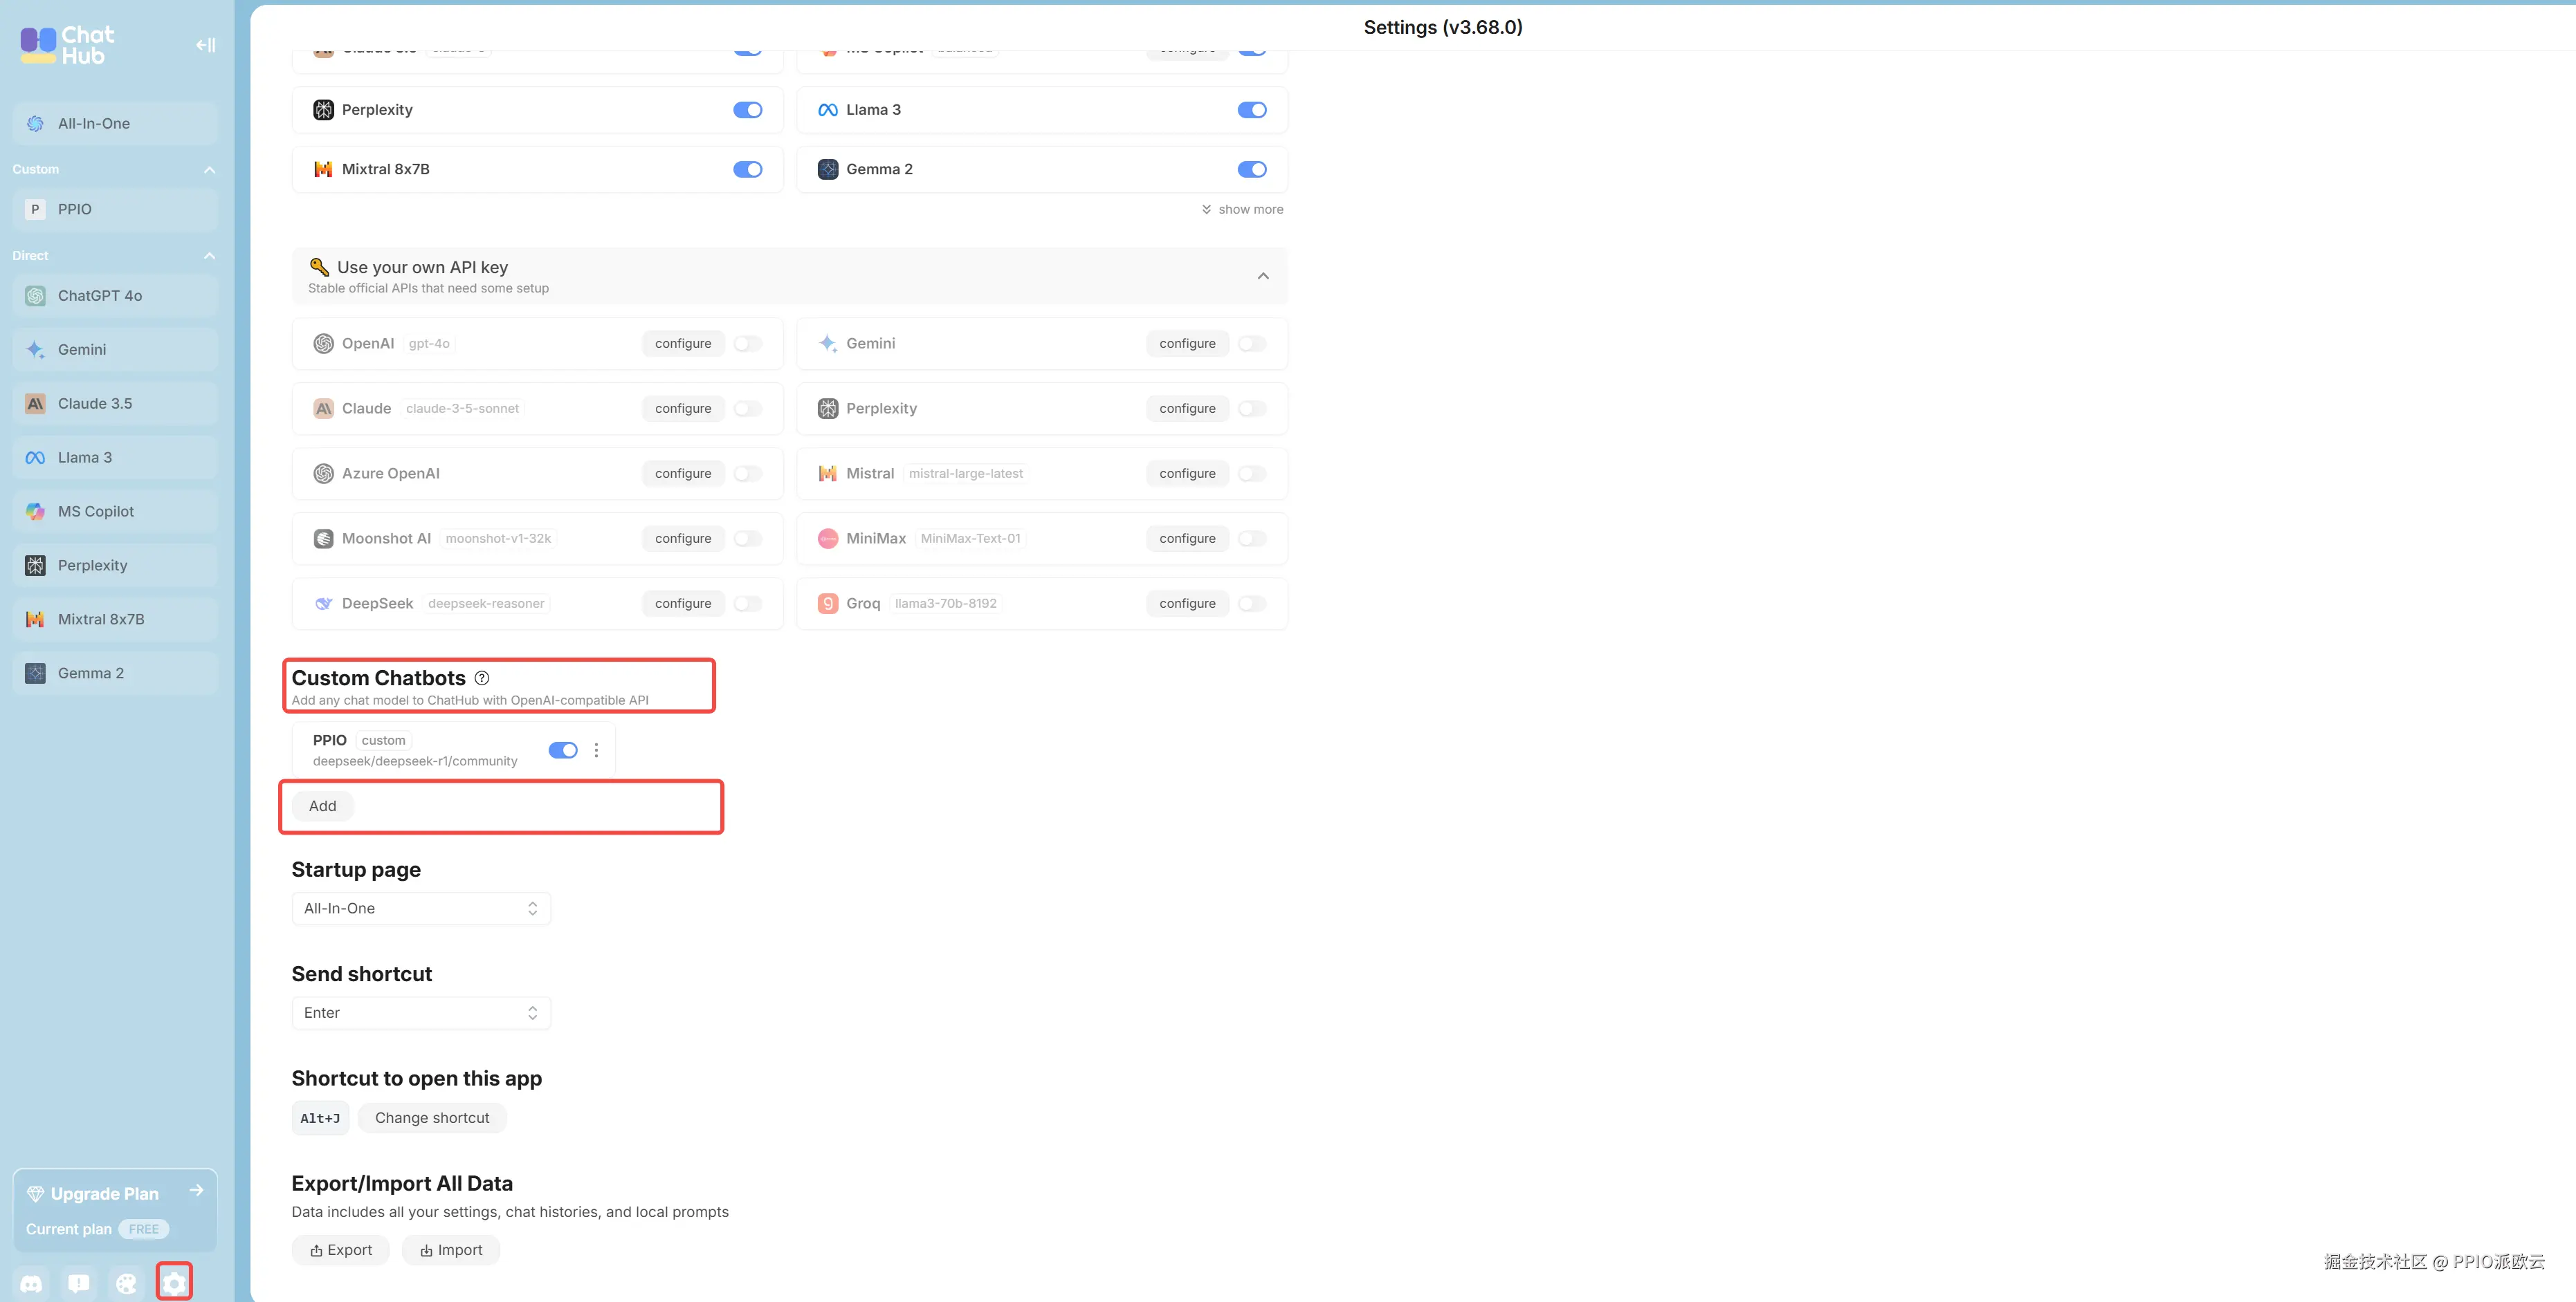Open the settings gear icon
Viewport: 2576px width, 1302px height.
[174, 1283]
